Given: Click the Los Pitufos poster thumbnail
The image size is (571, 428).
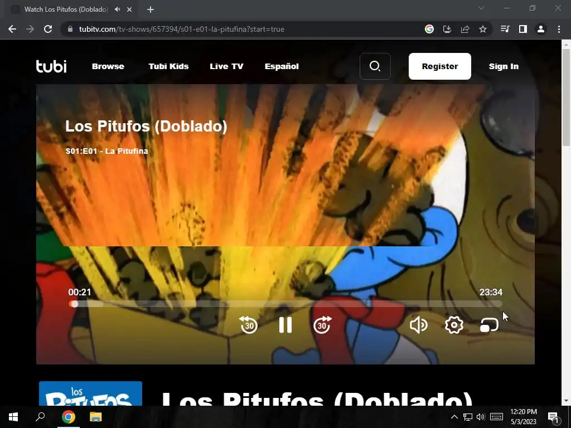Looking at the screenshot, I should coord(90,393).
